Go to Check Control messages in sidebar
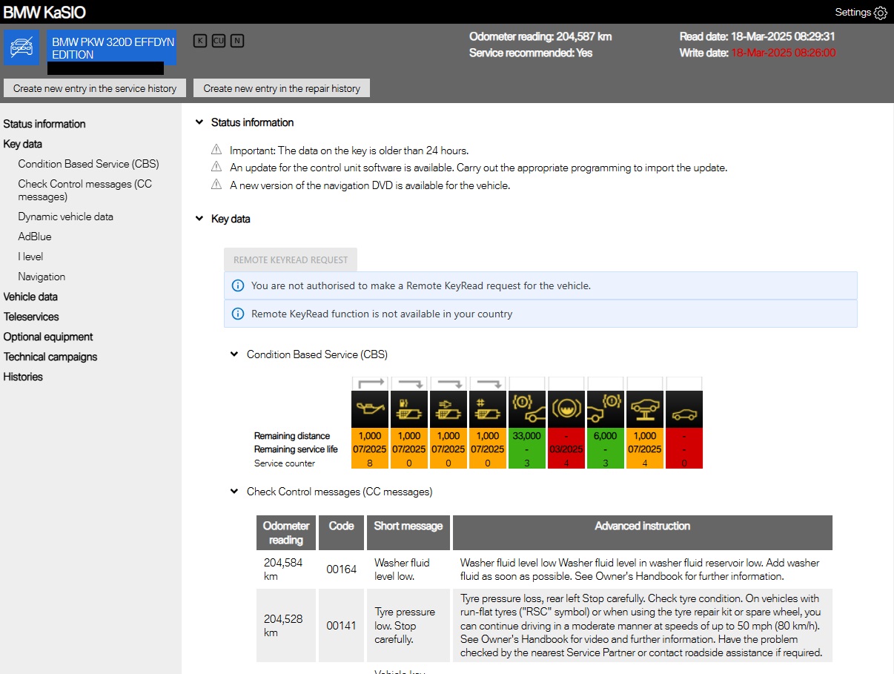Screen dimensions: 894x674 tap(85, 190)
